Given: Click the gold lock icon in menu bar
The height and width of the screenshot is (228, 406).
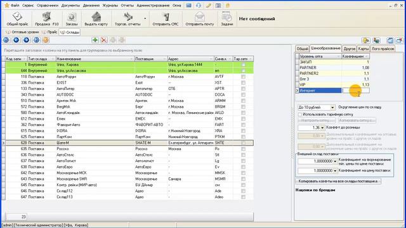Looking at the screenshot, I should 228,6.
